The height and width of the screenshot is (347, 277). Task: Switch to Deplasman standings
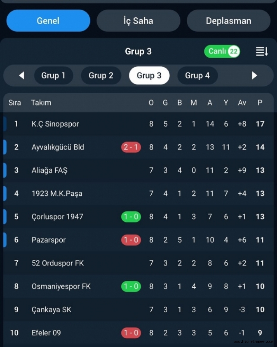(229, 20)
